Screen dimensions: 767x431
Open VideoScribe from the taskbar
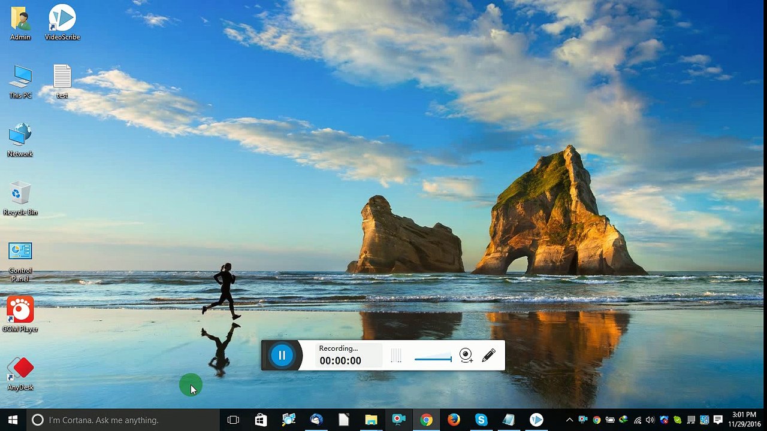click(x=536, y=420)
